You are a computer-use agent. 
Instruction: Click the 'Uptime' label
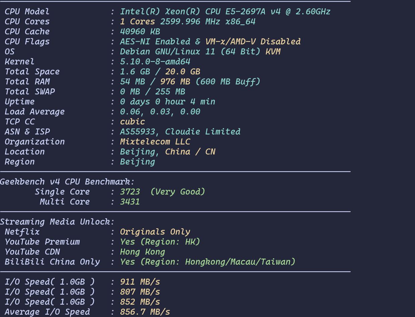tap(19, 102)
